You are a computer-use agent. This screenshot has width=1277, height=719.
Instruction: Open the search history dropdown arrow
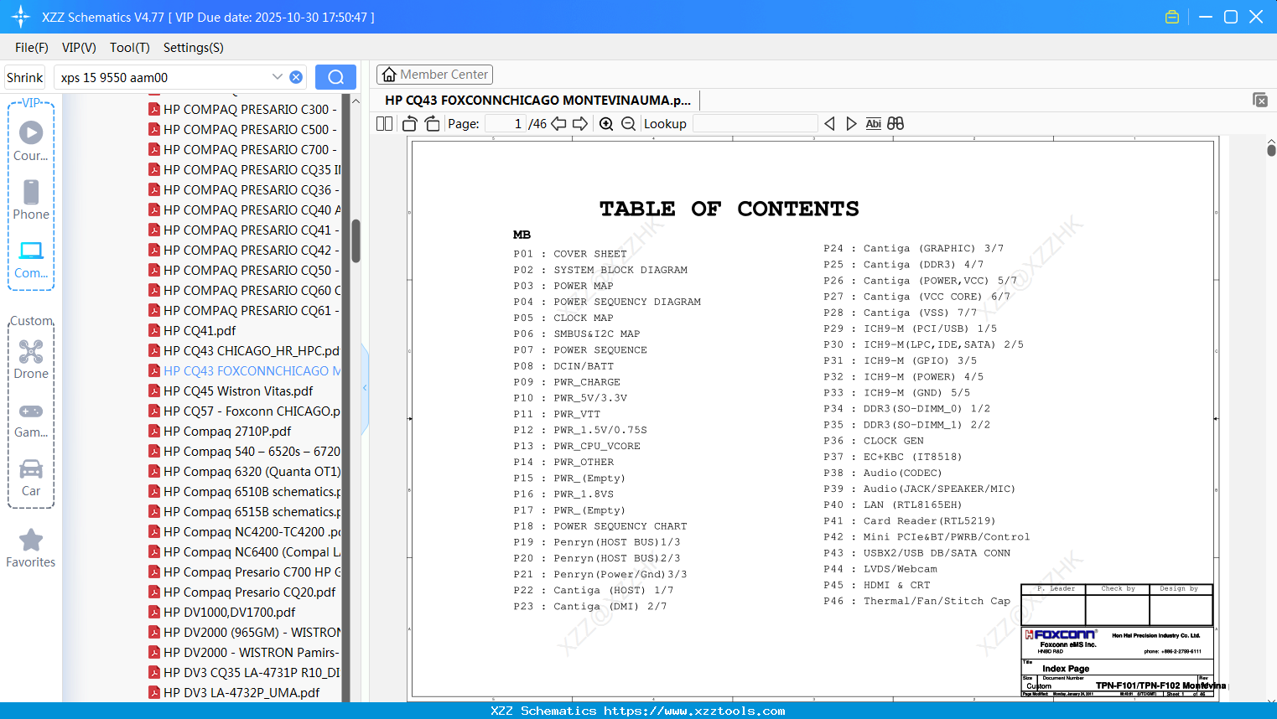tap(278, 77)
